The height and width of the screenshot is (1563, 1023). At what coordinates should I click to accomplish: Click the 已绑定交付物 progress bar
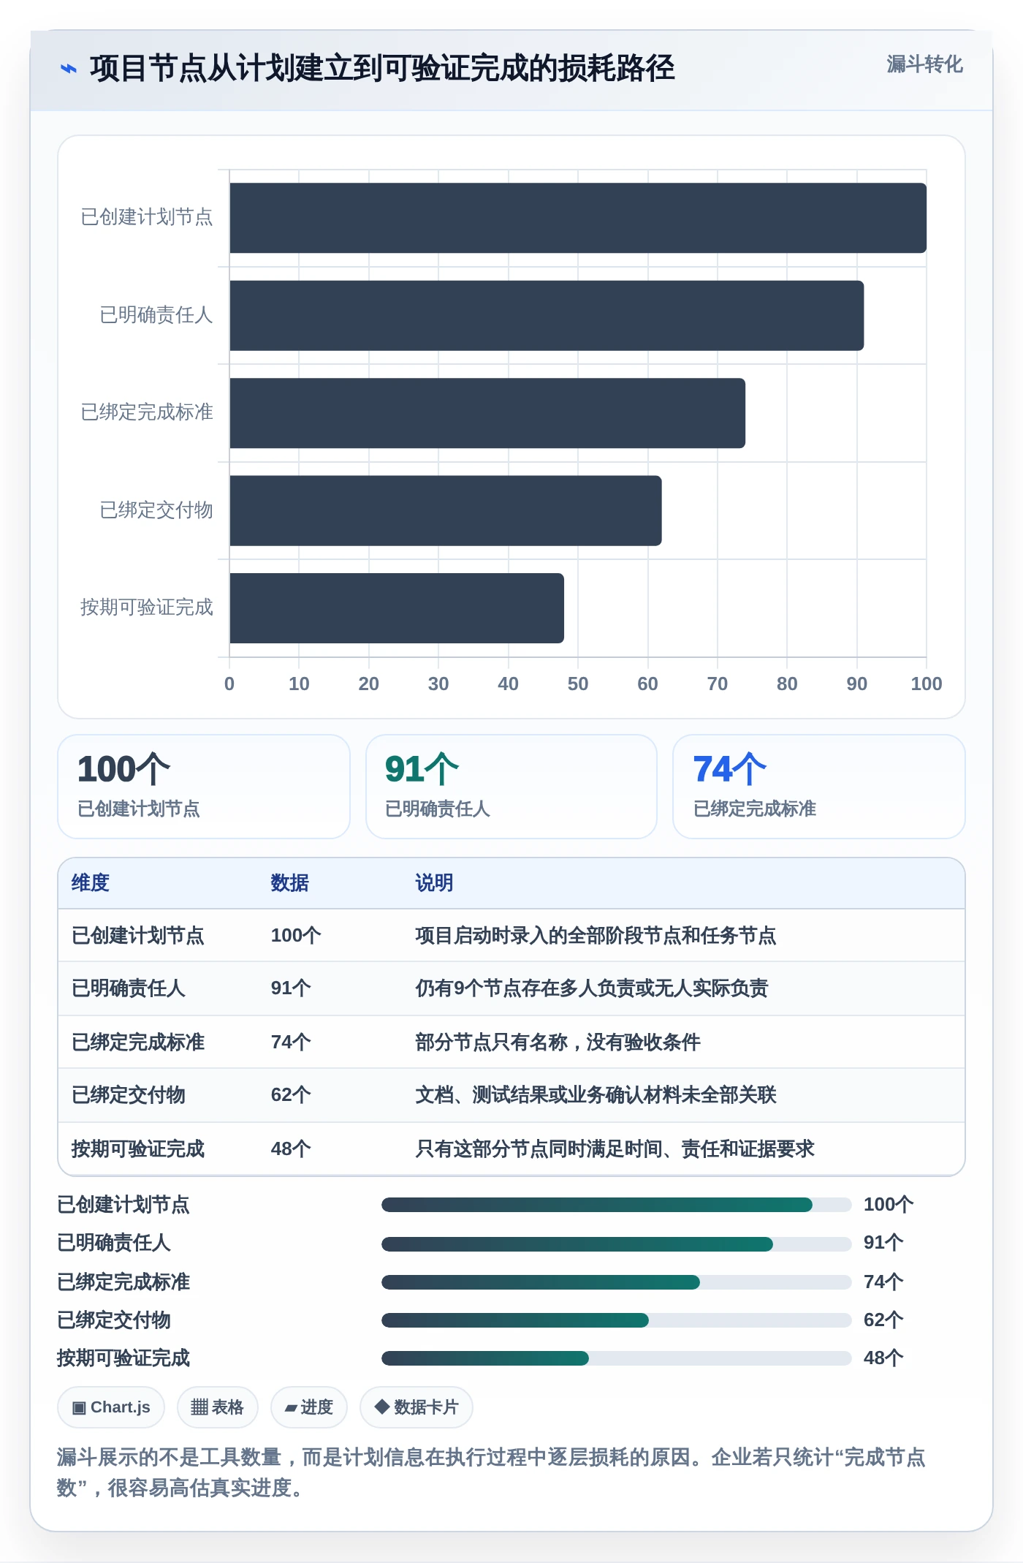point(617,1320)
